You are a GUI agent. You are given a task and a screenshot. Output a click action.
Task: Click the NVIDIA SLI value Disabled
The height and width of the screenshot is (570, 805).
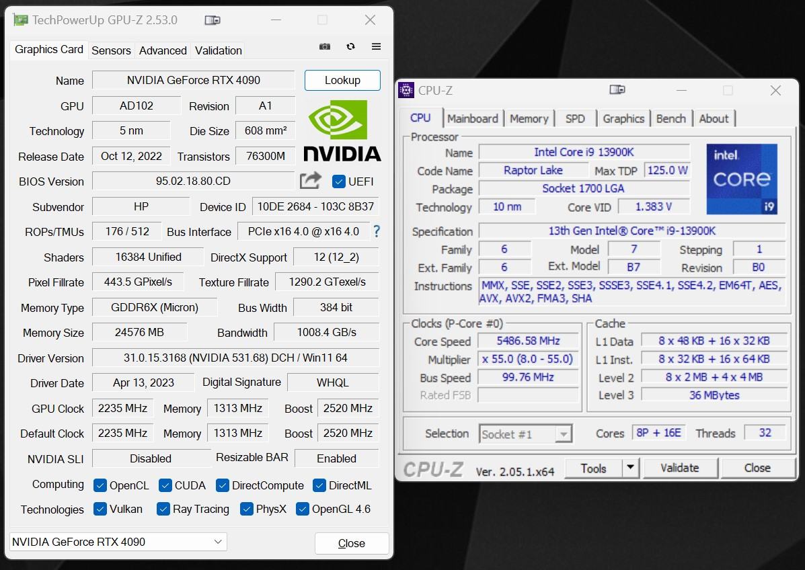point(151,458)
